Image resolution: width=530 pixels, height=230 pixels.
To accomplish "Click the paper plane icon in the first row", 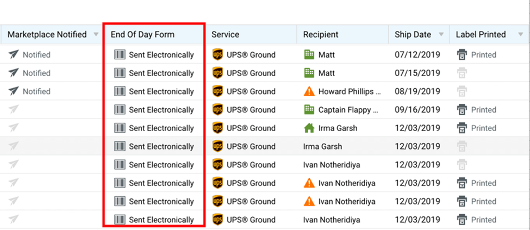I will 14,54.
